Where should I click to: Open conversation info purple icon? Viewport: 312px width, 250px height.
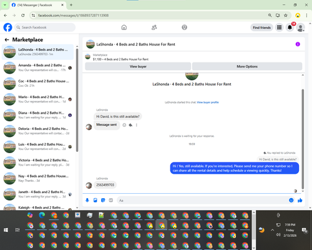tap(298, 44)
